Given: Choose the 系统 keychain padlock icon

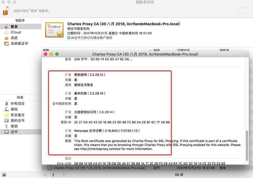Looking at the screenshot, I should [x=7, y=38].
